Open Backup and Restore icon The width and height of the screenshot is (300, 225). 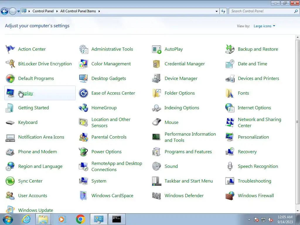tap(230, 49)
